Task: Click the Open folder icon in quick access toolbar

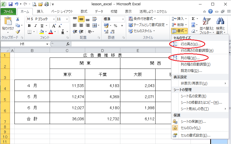Action: tap(40, 4)
